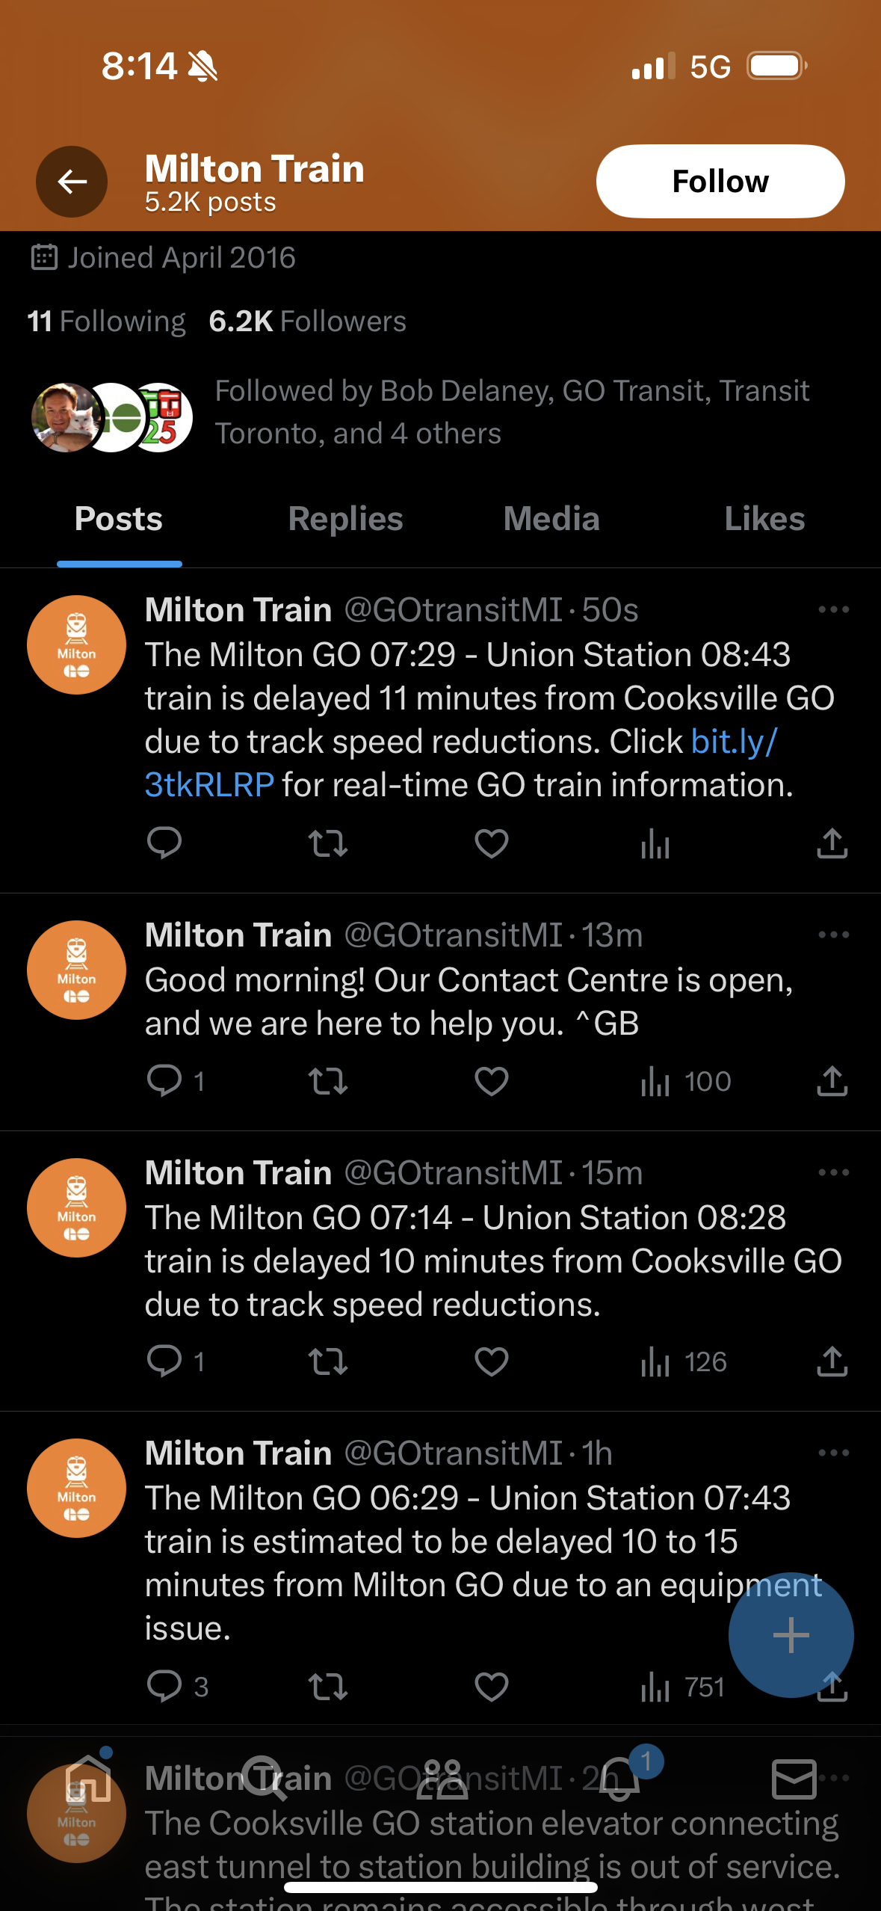The height and width of the screenshot is (1911, 881).
Task: Like the 07:29 train delay post
Action: click(x=491, y=844)
